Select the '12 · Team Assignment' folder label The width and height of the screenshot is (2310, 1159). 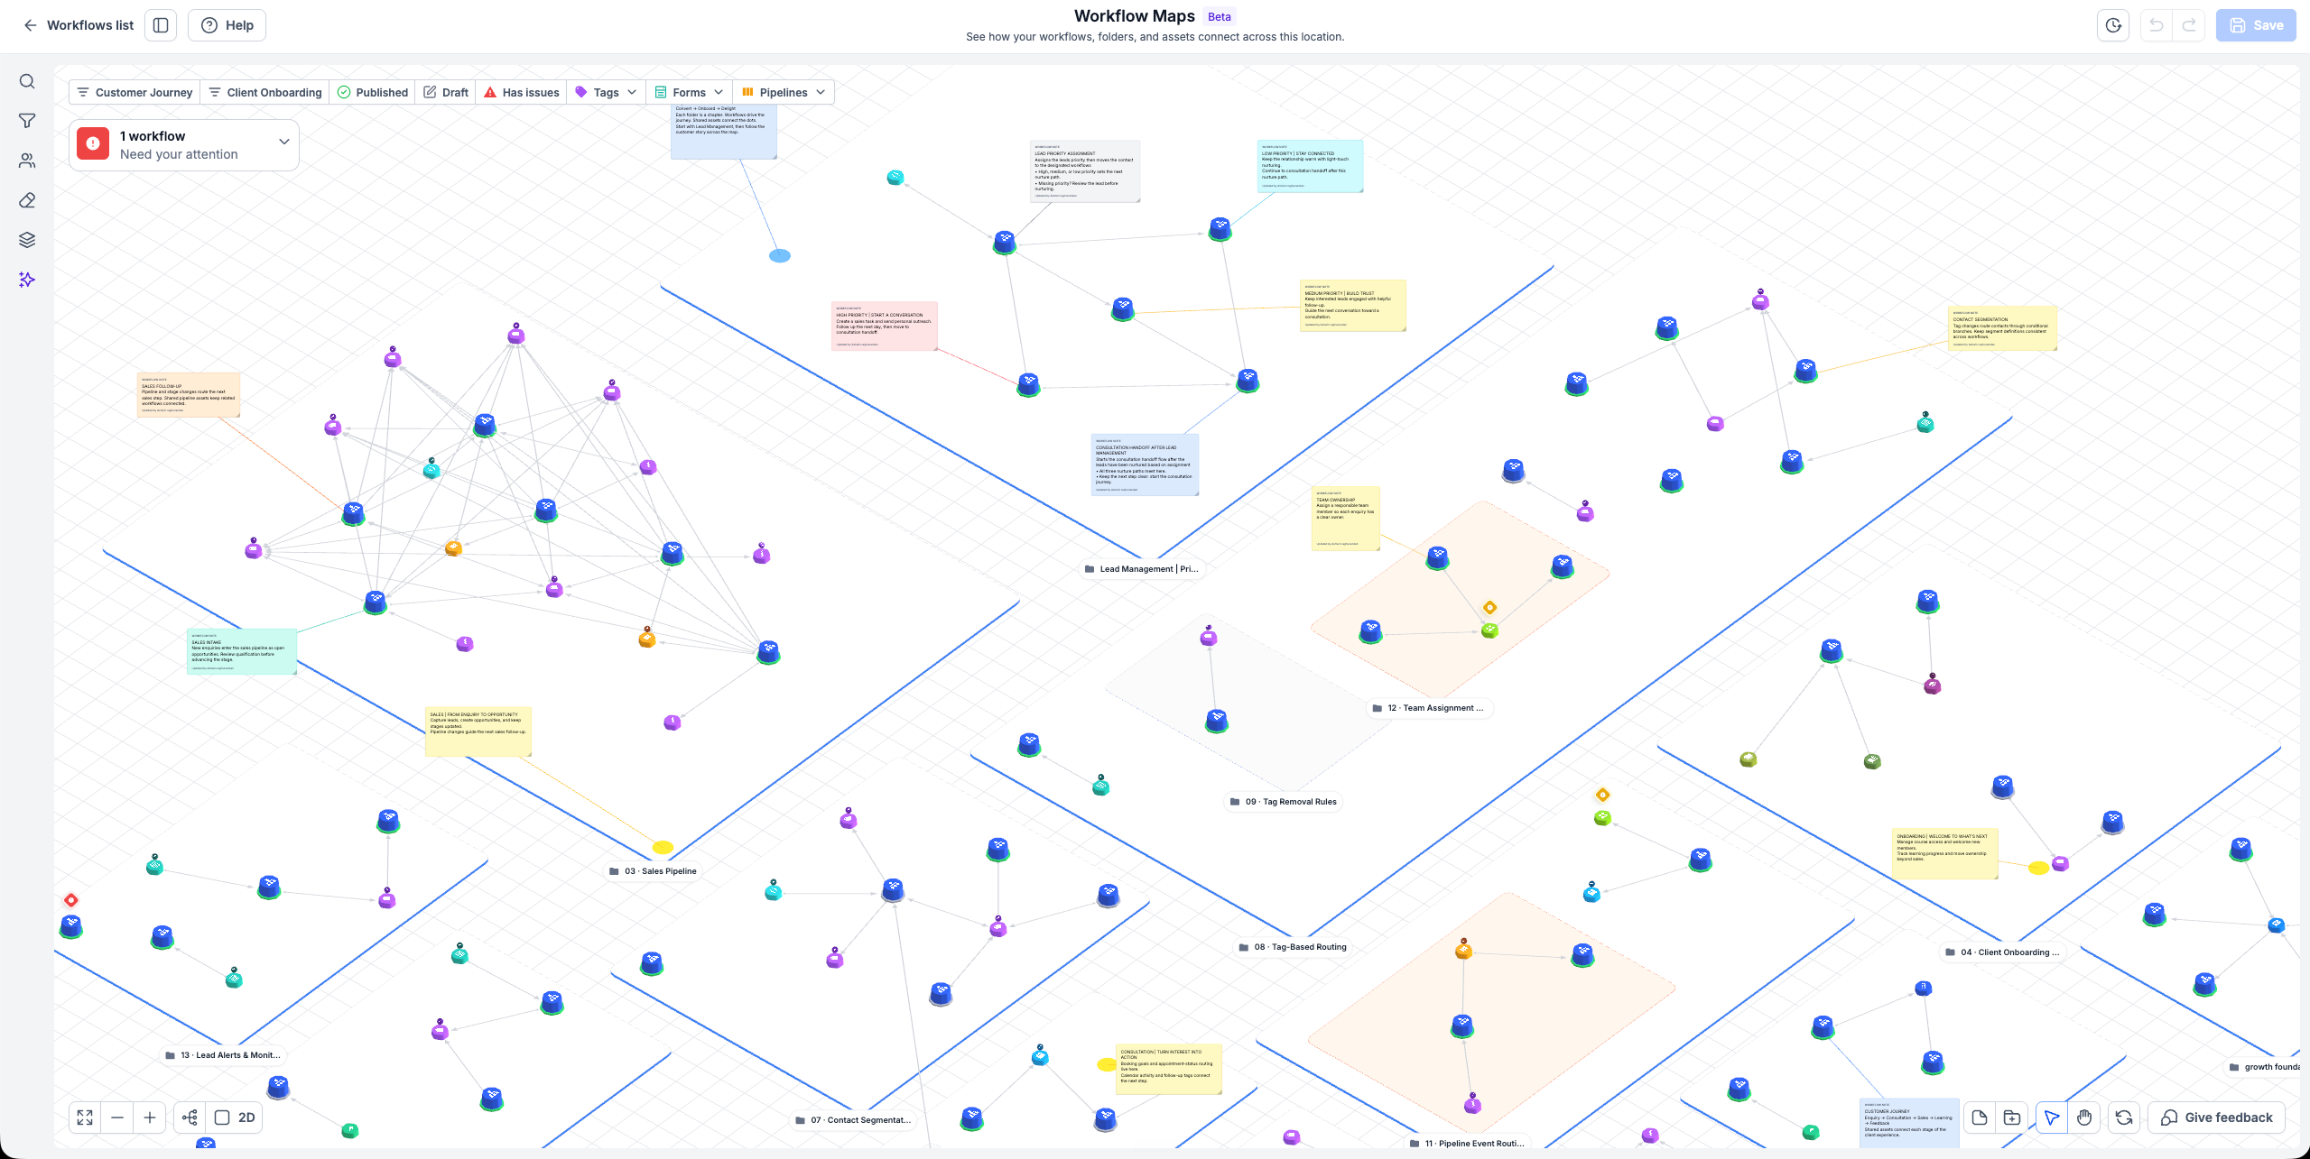1428,708
